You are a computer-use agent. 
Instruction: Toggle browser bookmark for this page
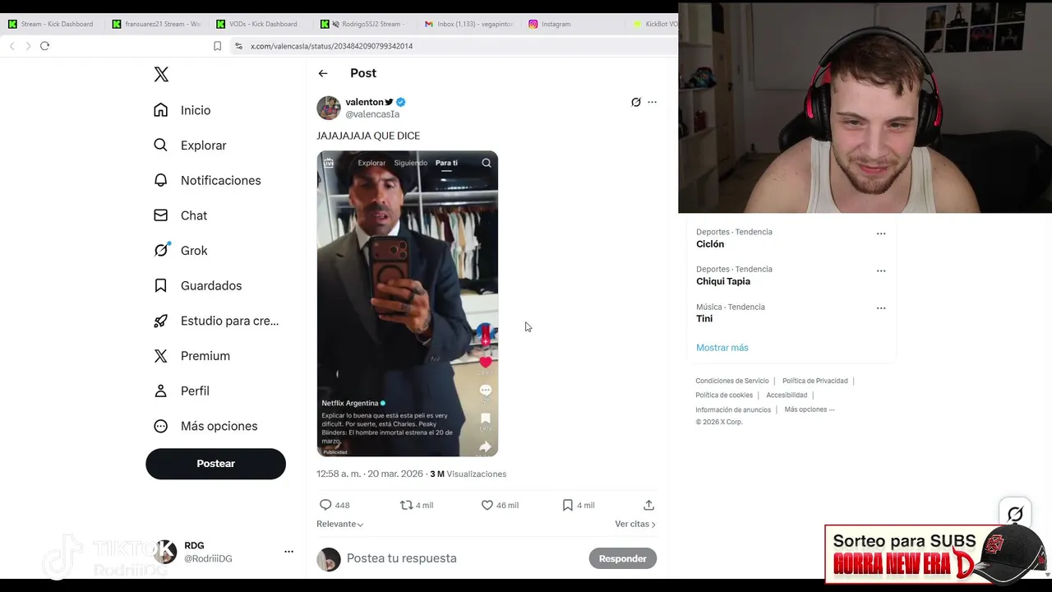(217, 46)
